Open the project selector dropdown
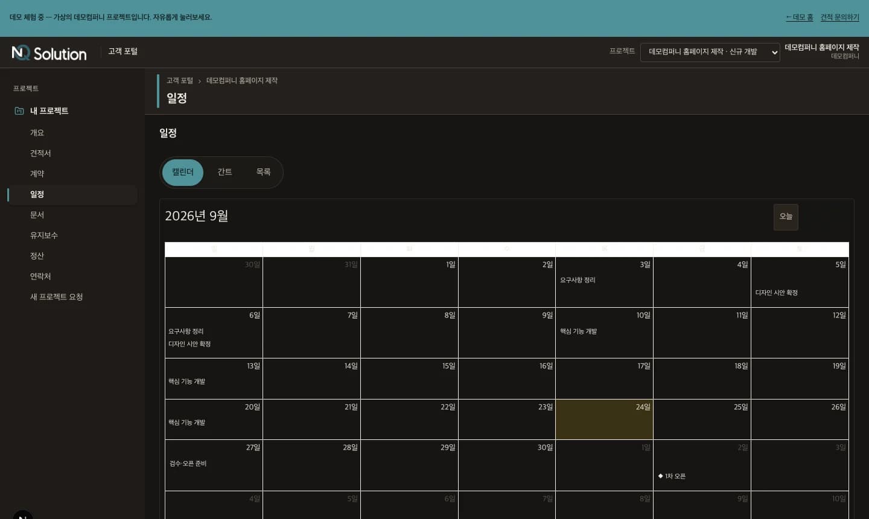Screen dimensions: 869x519 (710, 52)
